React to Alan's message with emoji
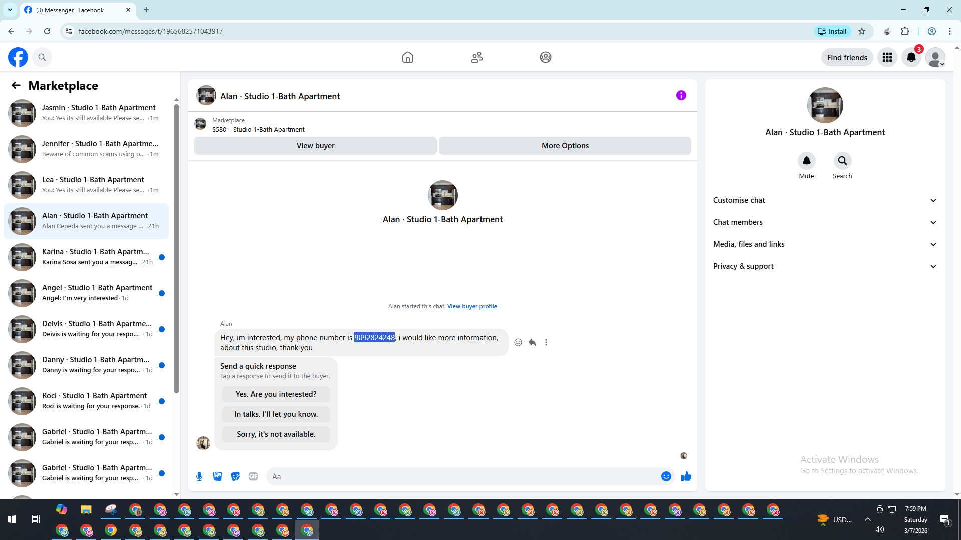The width and height of the screenshot is (961, 540). 518,342
